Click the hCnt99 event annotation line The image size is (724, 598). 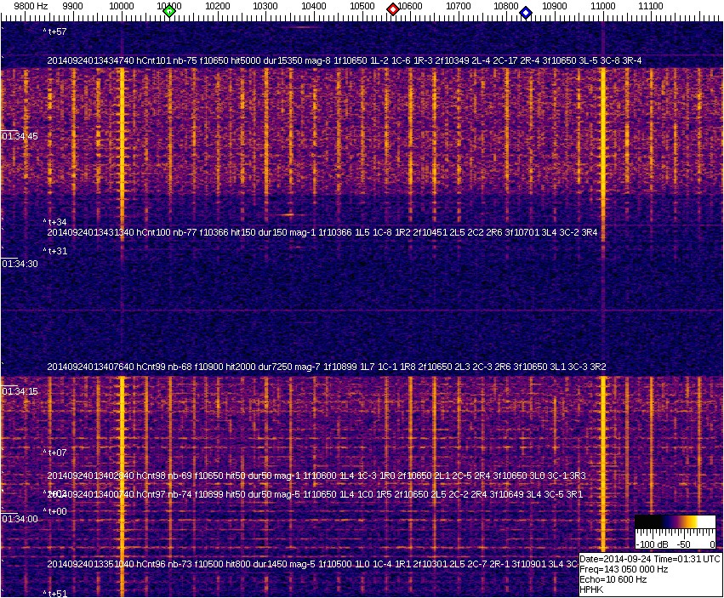pos(326,366)
